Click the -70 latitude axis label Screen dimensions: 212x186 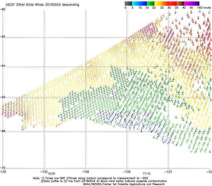(3, 168)
